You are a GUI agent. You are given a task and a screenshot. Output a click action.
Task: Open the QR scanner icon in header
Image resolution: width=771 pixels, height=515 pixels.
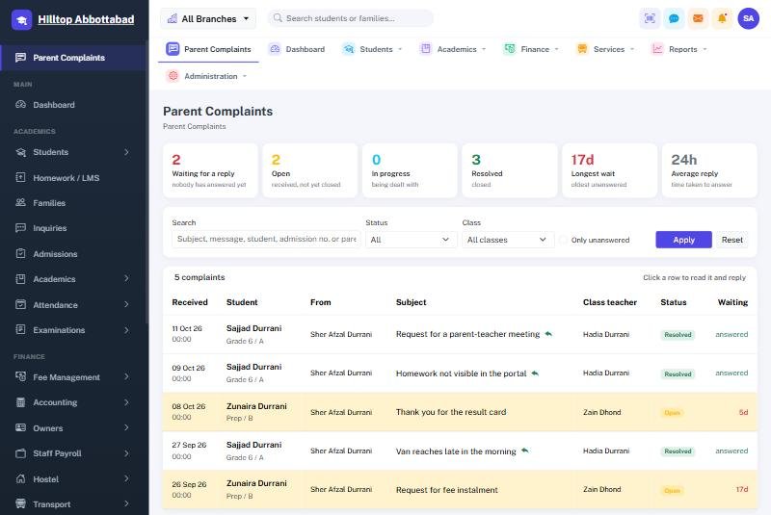pyautogui.click(x=650, y=18)
